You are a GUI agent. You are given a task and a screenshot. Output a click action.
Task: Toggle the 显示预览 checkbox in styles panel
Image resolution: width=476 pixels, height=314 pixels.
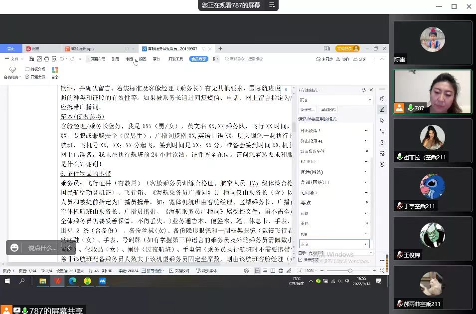click(x=301, y=260)
